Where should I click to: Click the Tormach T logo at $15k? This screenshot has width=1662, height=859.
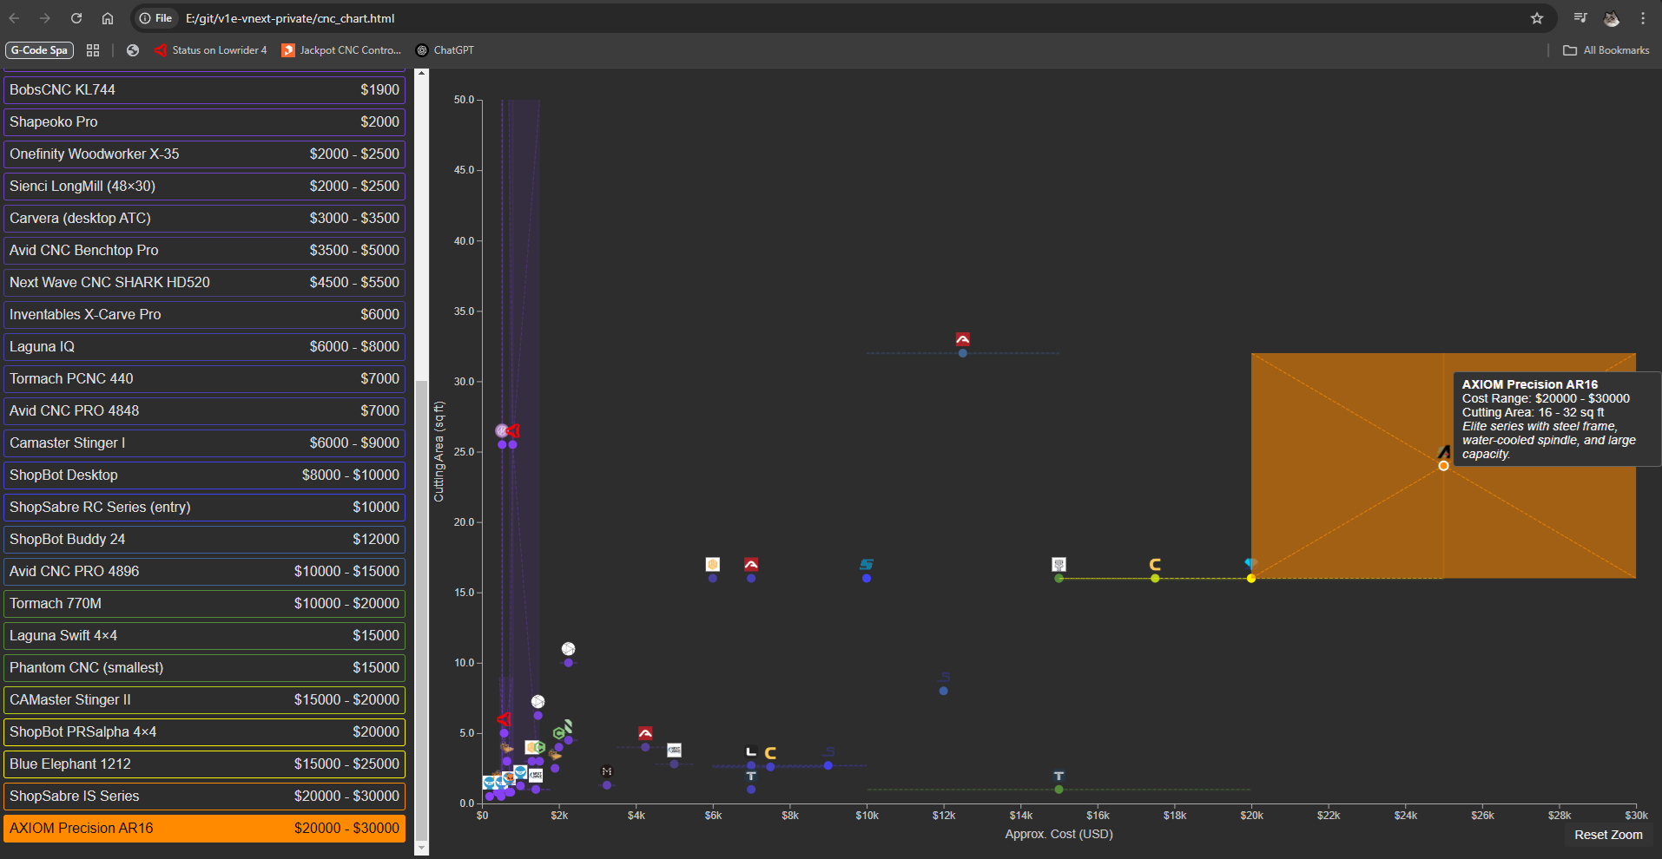tap(1059, 777)
